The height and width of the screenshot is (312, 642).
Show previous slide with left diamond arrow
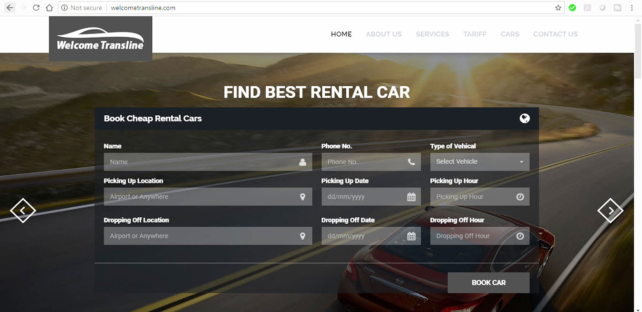pyautogui.click(x=23, y=210)
